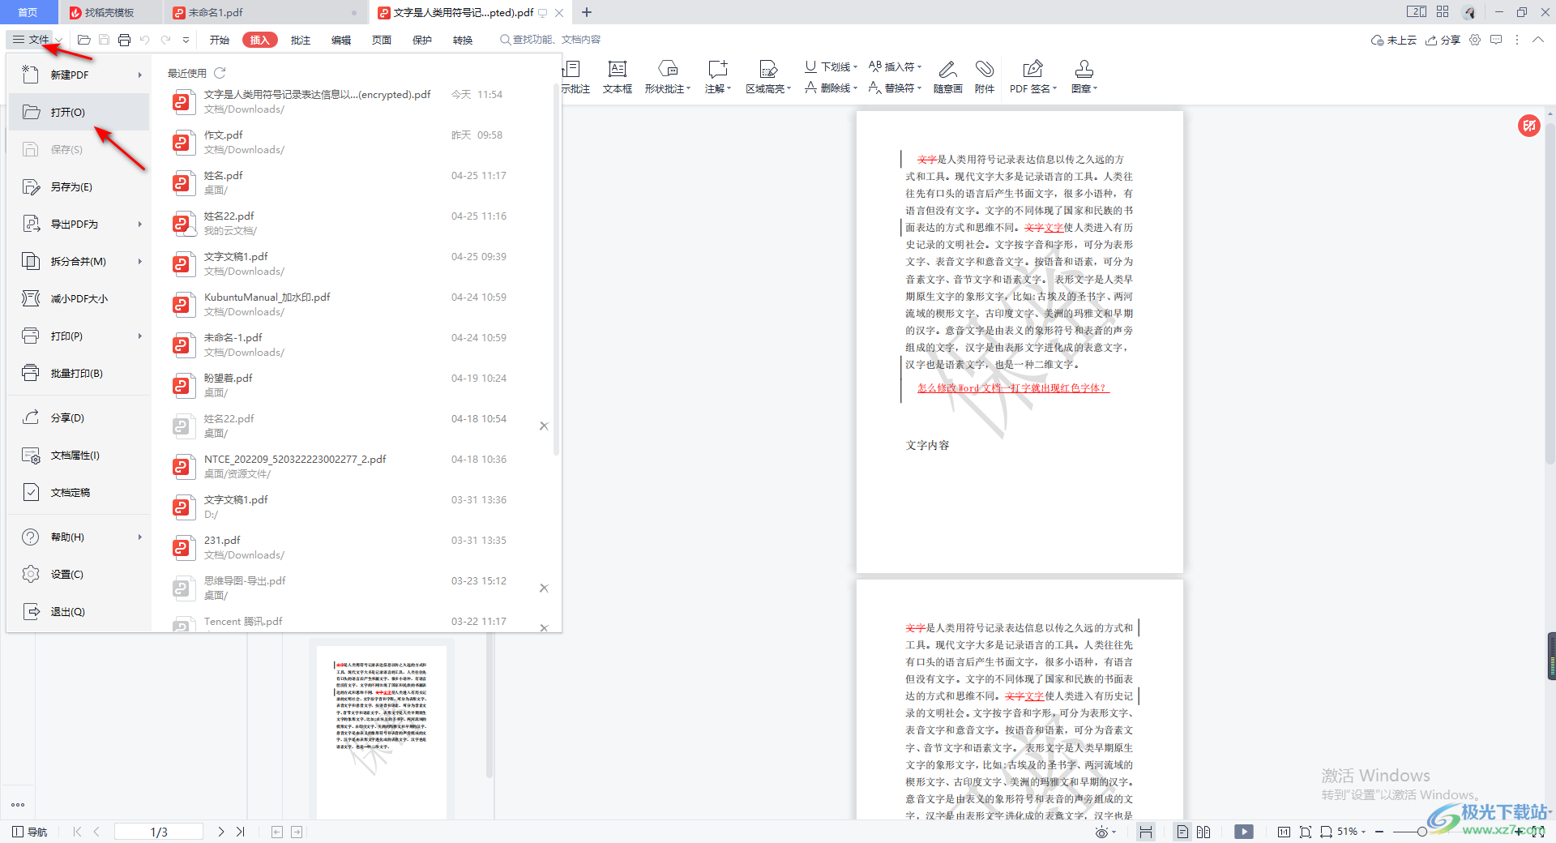
Task: Open the 替换符 dropdown
Action: point(896,88)
